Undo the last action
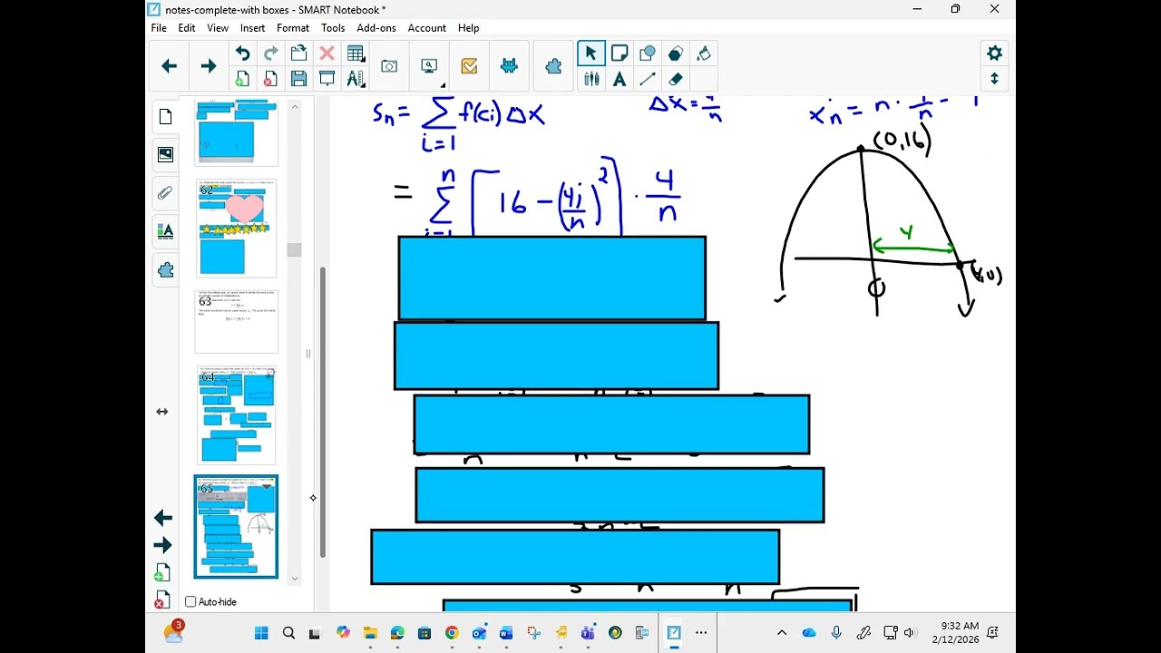This screenshot has width=1161, height=653. tap(242, 54)
